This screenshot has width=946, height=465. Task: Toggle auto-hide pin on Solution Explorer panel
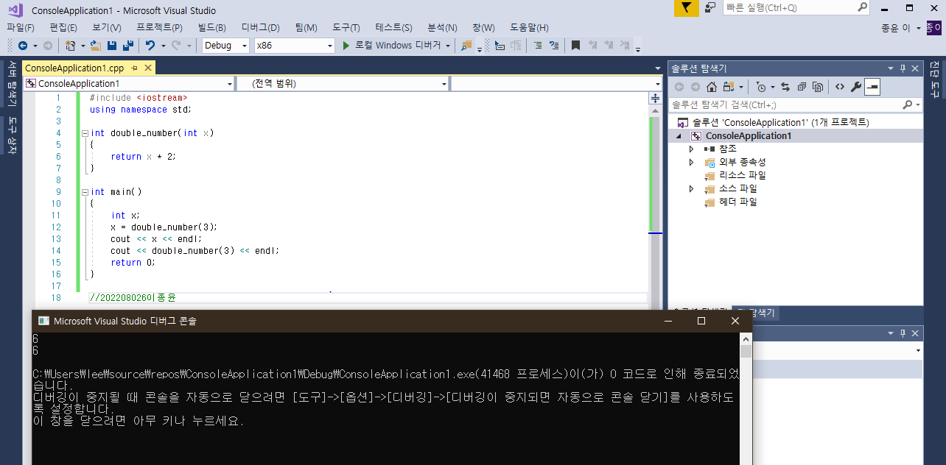pyautogui.click(x=903, y=68)
